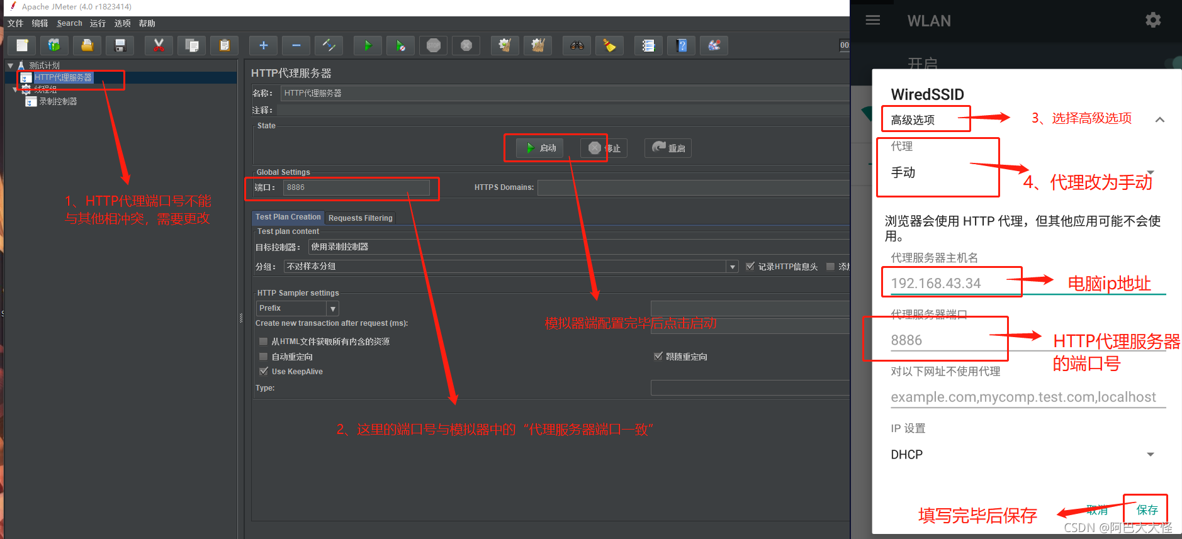
Task: Click the green Start run icon
Action: click(368, 45)
